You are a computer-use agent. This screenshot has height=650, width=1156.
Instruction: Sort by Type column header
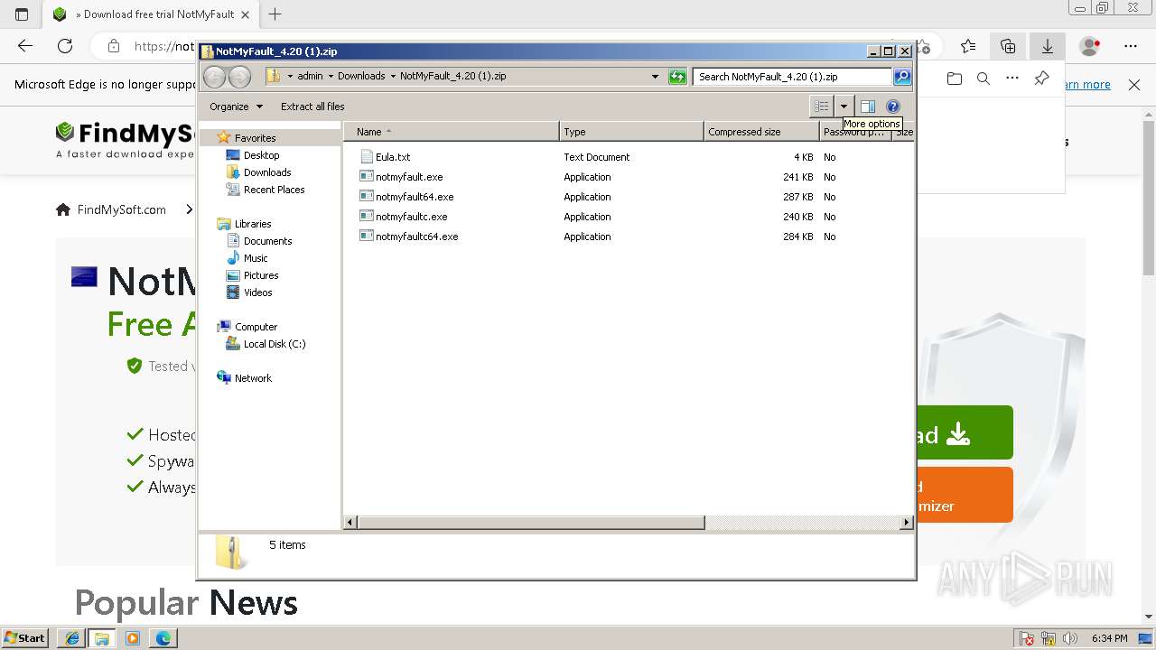[631, 132]
